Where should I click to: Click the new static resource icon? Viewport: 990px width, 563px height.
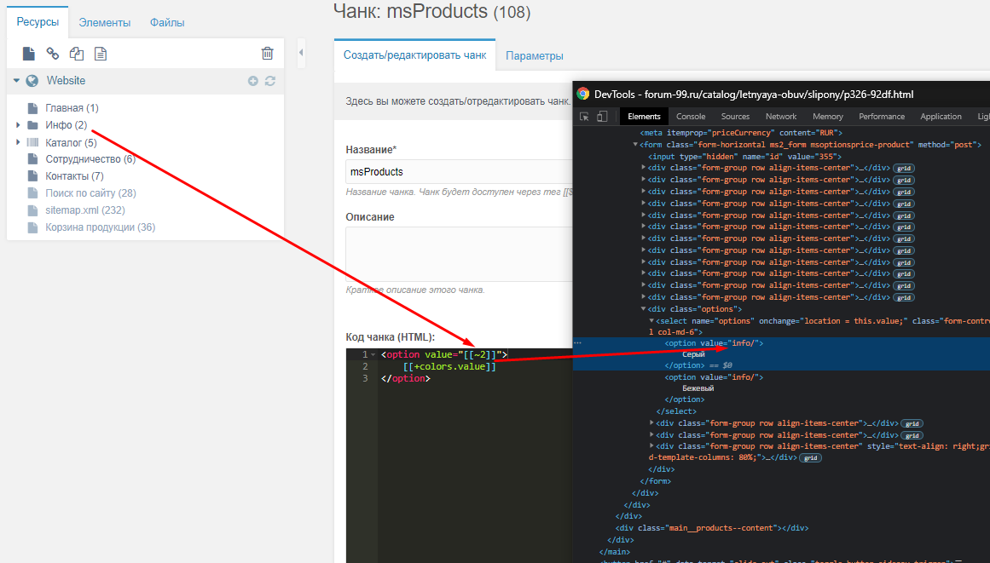pos(101,54)
